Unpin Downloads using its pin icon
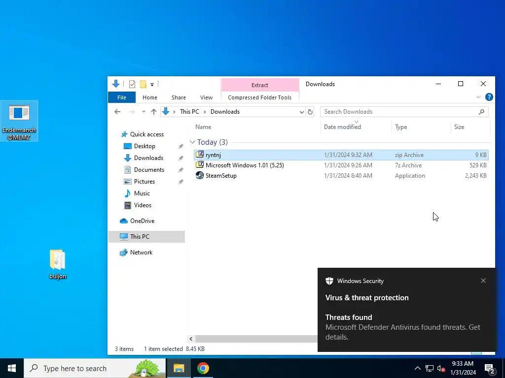The width and height of the screenshot is (505, 378). [180, 158]
